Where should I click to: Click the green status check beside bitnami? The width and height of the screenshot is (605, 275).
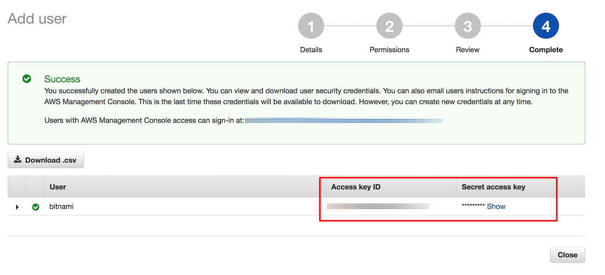(x=36, y=207)
